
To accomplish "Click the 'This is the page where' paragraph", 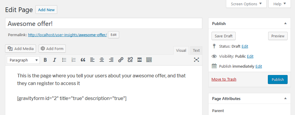I will (x=101, y=79).
